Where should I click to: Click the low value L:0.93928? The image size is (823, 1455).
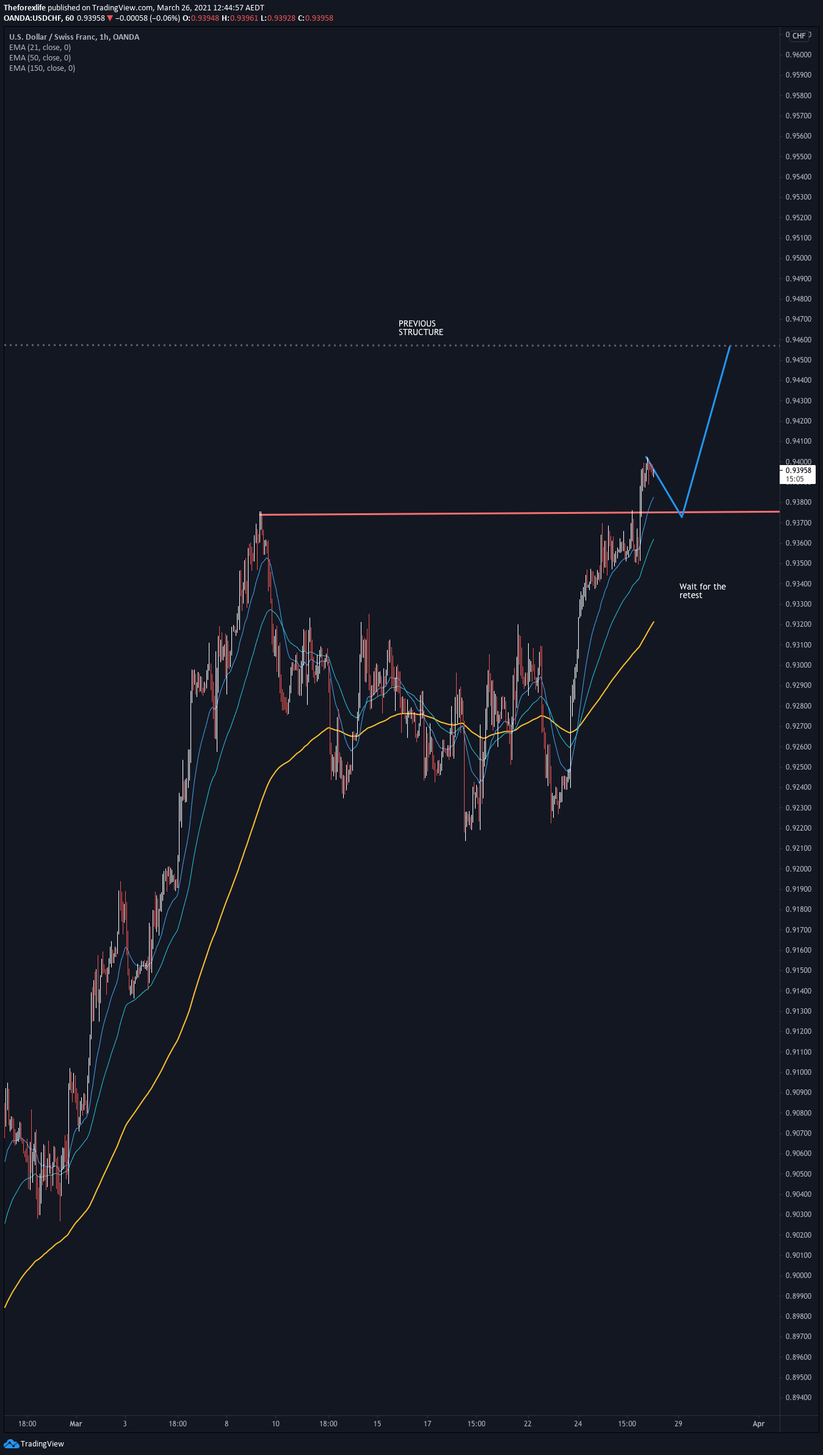pyautogui.click(x=278, y=18)
